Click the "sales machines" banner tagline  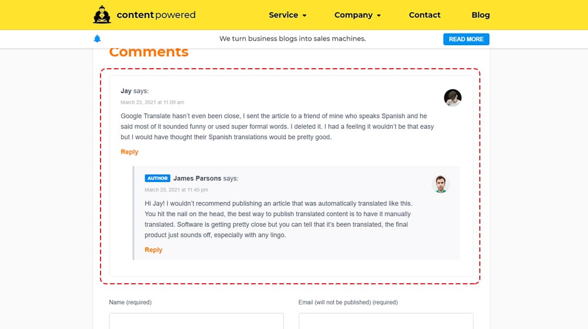[292, 39]
